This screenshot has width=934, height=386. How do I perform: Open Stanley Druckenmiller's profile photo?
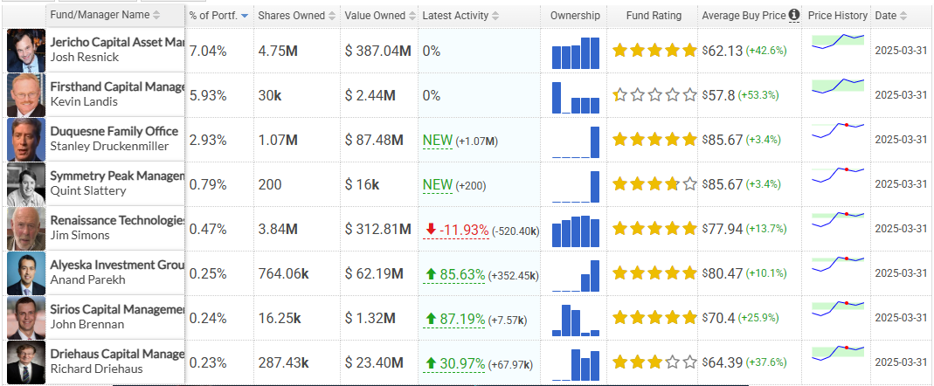(26, 140)
